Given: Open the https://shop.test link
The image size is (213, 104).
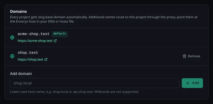Looking at the screenshot, I should [30, 59].
